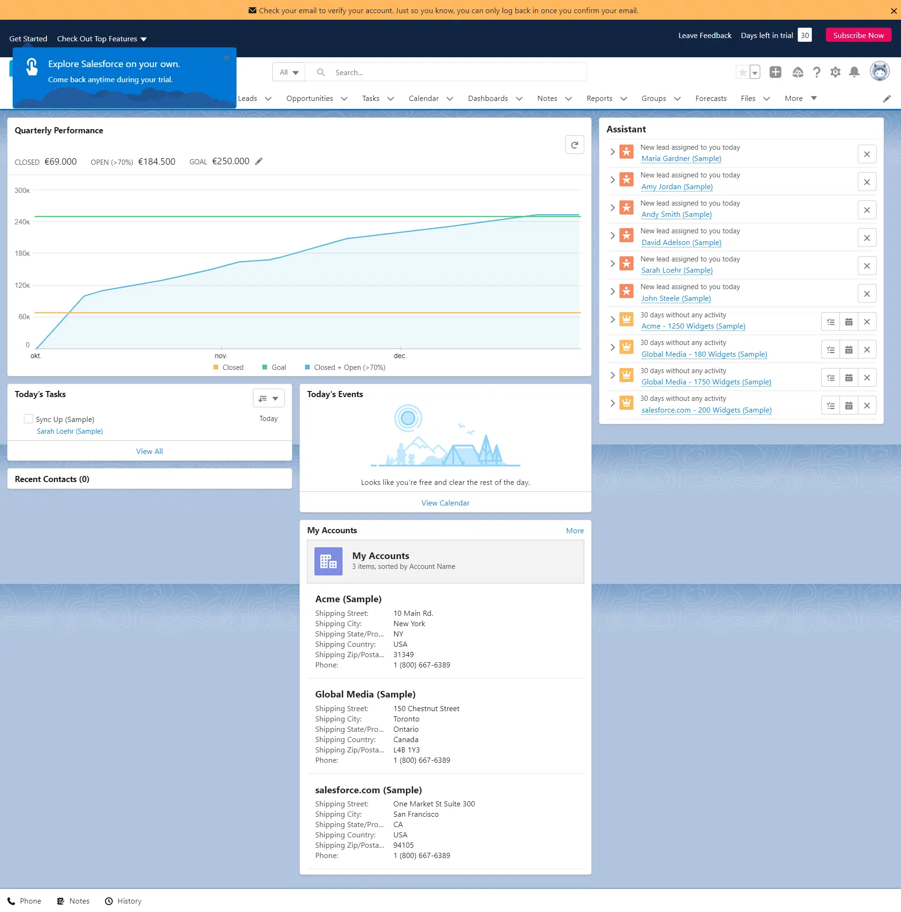Go to the Calendar tab
This screenshot has height=912, width=901.
(423, 98)
